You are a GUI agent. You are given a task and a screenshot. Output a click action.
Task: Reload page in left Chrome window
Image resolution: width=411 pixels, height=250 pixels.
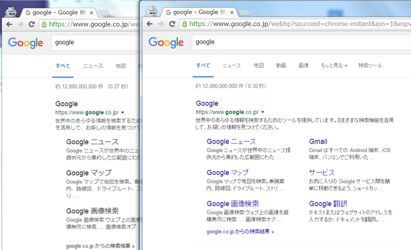31,24
